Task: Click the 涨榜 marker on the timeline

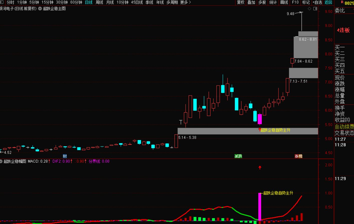Action: (298, 156)
